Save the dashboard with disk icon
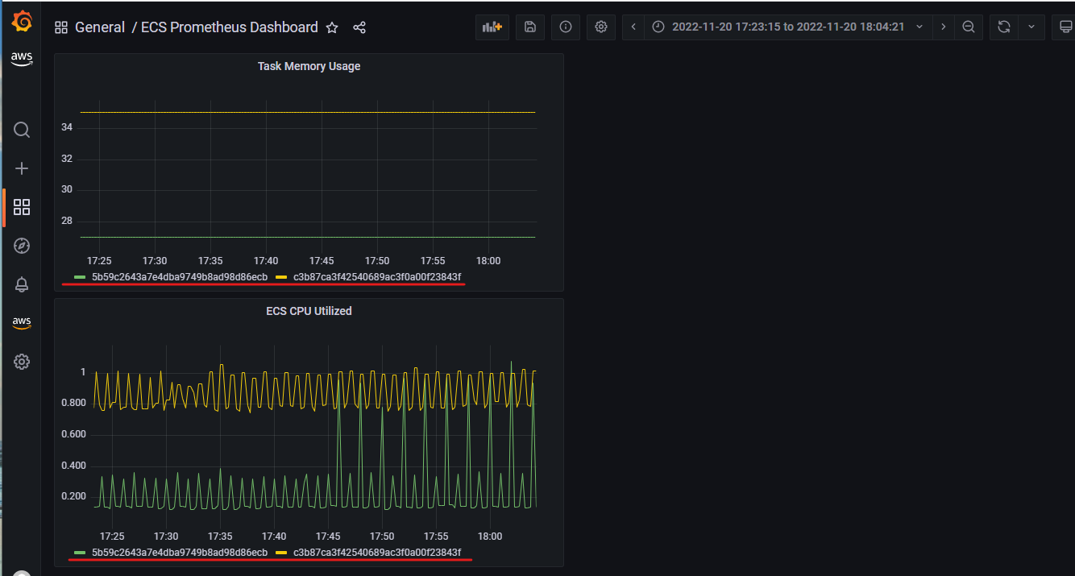Image resolution: width=1075 pixels, height=576 pixels. (529, 27)
